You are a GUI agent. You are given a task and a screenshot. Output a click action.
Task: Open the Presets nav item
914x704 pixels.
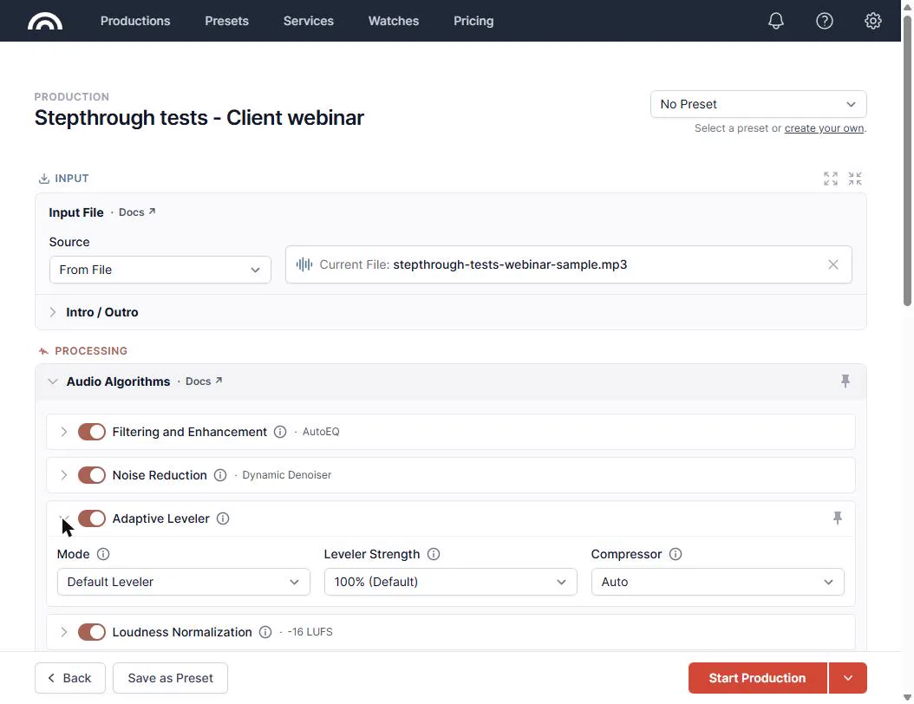(226, 21)
